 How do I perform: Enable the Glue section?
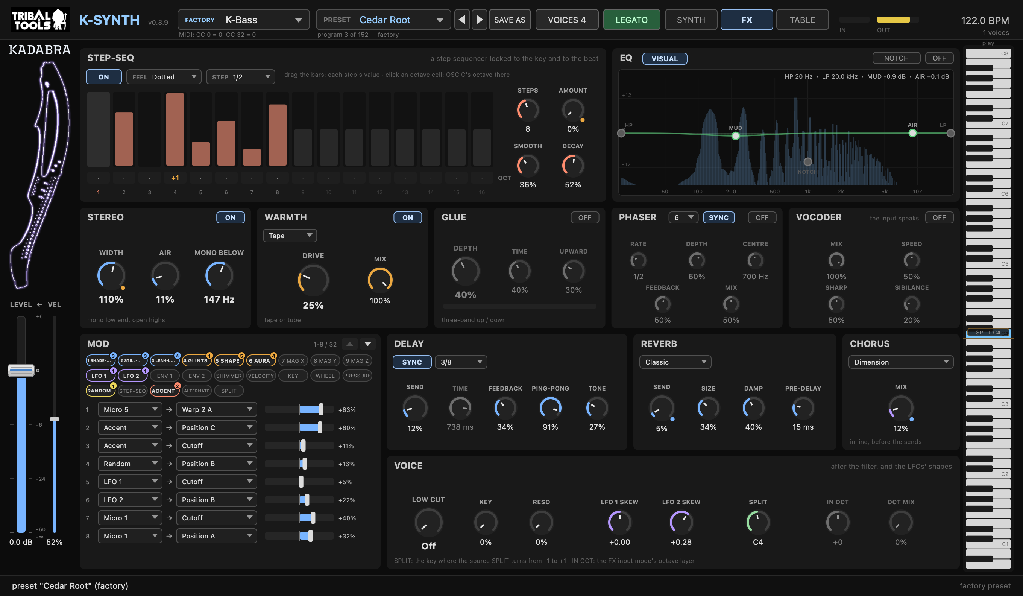coord(584,217)
